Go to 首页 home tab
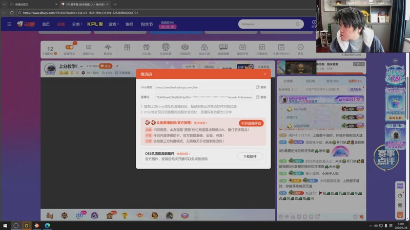The image size is (410, 230). [x=46, y=24]
